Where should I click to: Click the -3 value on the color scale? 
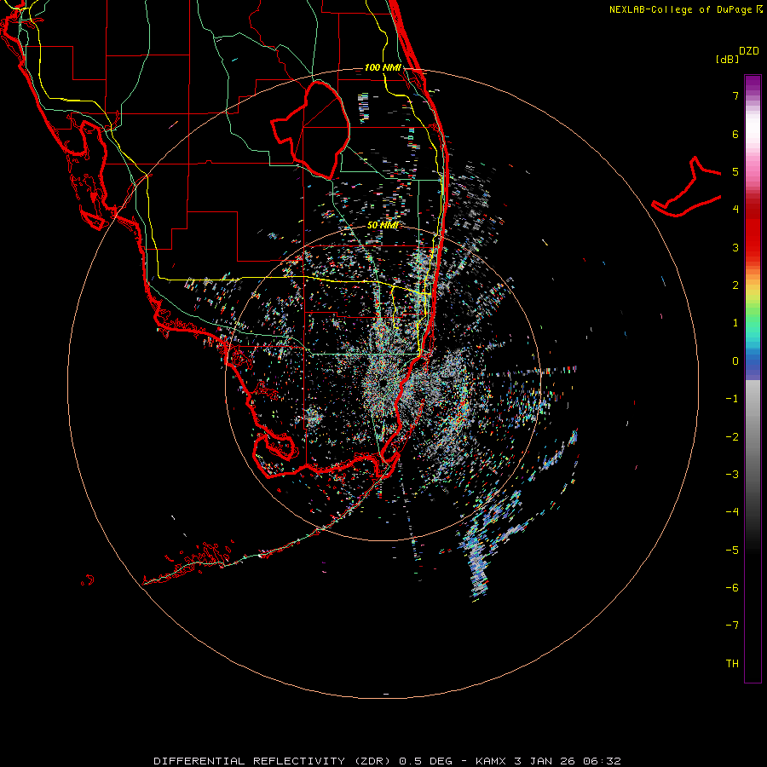(732, 475)
